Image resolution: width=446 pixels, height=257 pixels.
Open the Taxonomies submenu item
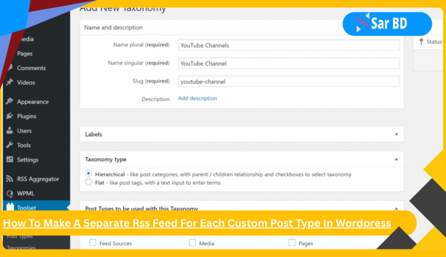point(21,247)
